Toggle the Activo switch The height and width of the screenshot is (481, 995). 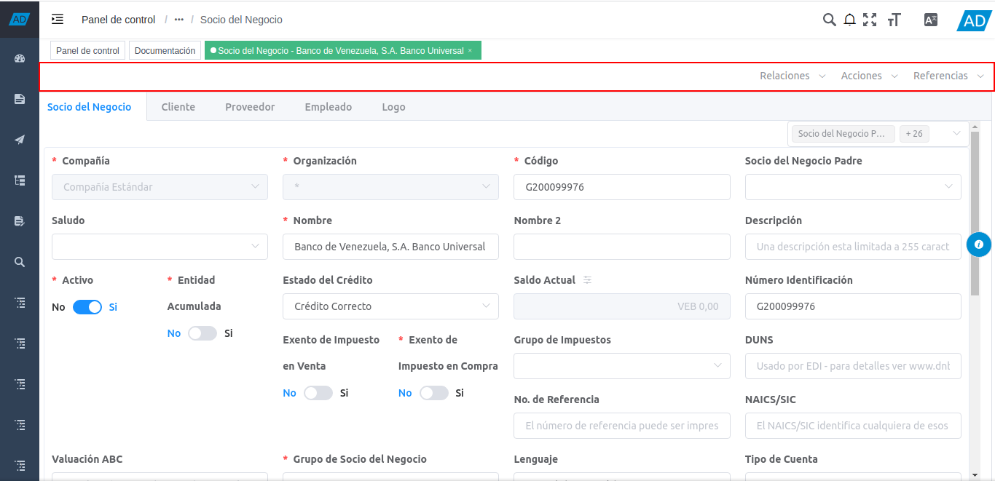[87, 307]
